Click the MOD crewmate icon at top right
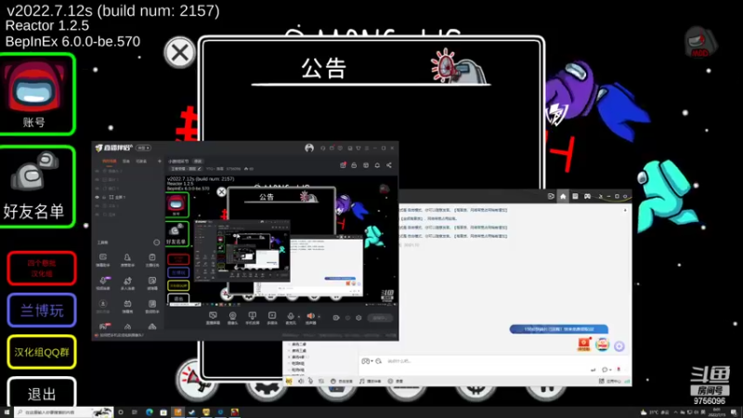The width and height of the screenshot is (743, 418). click(700, 42)
